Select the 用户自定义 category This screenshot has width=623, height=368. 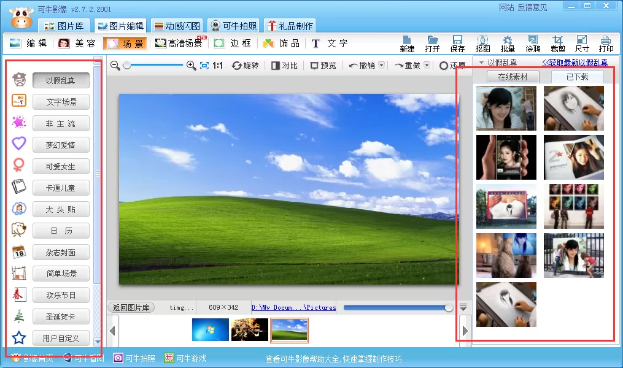click(x=61, y=338)
